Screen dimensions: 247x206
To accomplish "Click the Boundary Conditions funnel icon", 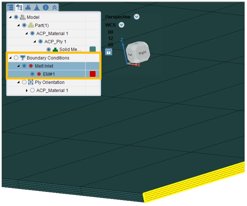I will pos(23,58).
